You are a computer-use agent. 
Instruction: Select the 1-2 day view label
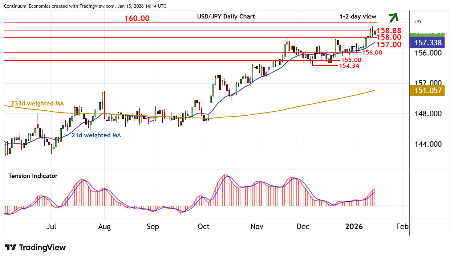tap(358, 17)
